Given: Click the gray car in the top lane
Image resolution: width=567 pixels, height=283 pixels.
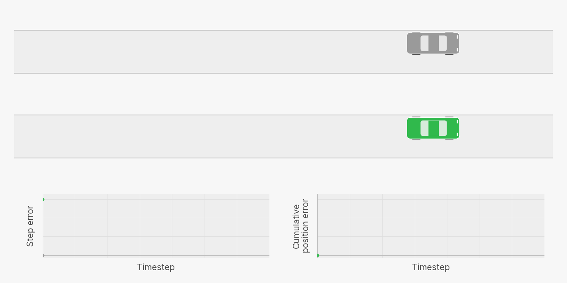Looking at the screenshot, I should point(433,43).
